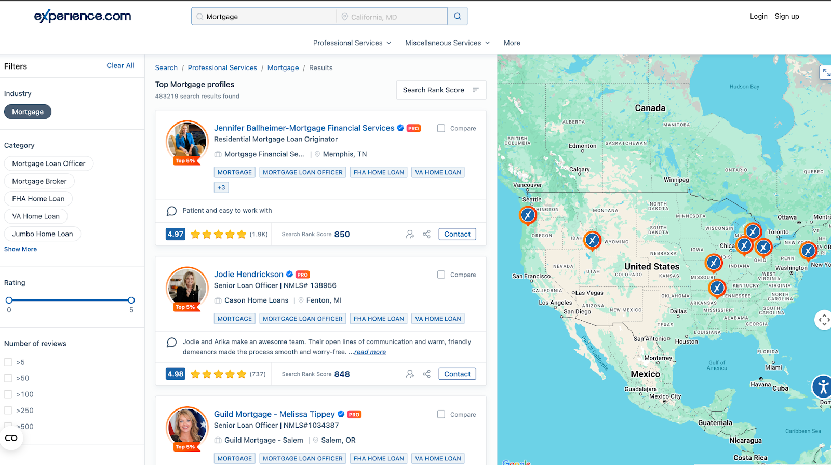The width and height of the screenshot is (831, 465).
Task: Click verified badge beside Melissa Tippey
Action: tap(341, 414)
